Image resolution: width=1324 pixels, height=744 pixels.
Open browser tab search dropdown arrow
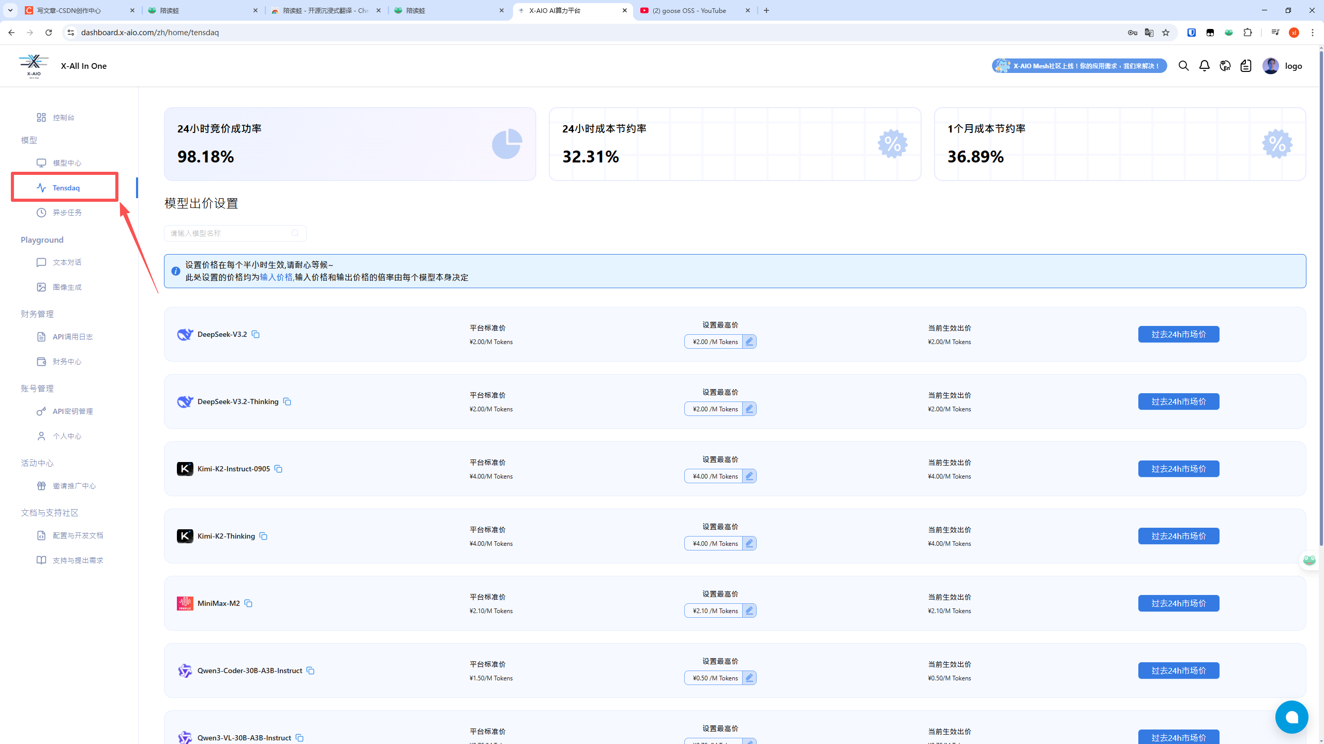[10, 10]
